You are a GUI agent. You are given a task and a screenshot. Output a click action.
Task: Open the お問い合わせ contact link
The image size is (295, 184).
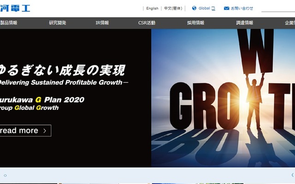pyautogui.click(x=242, y=8)
